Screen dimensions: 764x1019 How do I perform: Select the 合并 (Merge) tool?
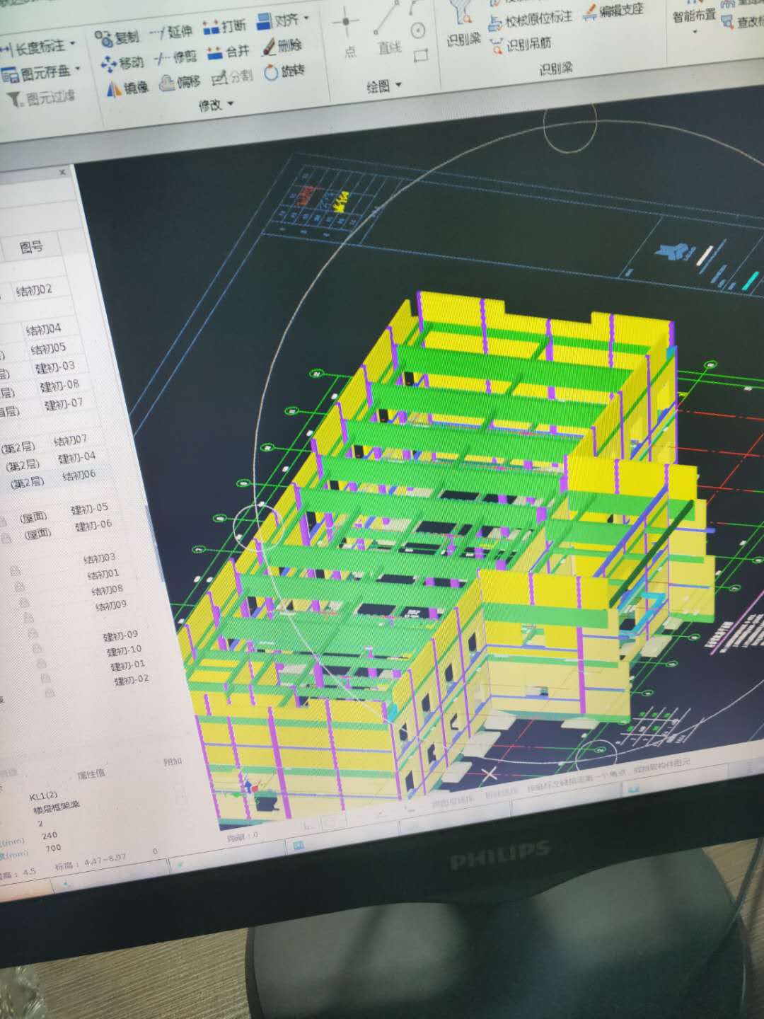pyautogui.click(x=228, y=52)
